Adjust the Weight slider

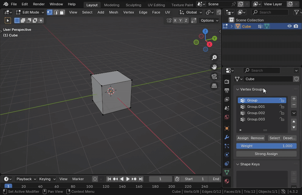pyautogui.click(x=266, y=146)
